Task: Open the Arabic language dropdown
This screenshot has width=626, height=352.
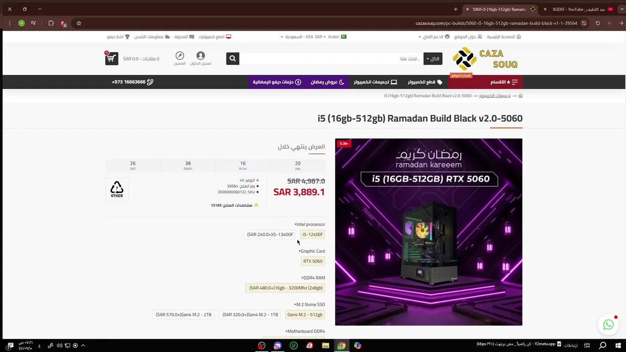Action: 337,37
